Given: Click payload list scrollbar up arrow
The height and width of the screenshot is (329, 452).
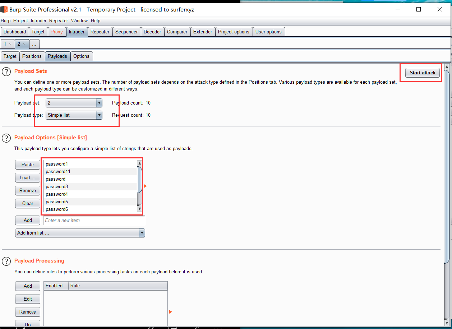Looking at the screenshot, I should [x=140, y=163].
